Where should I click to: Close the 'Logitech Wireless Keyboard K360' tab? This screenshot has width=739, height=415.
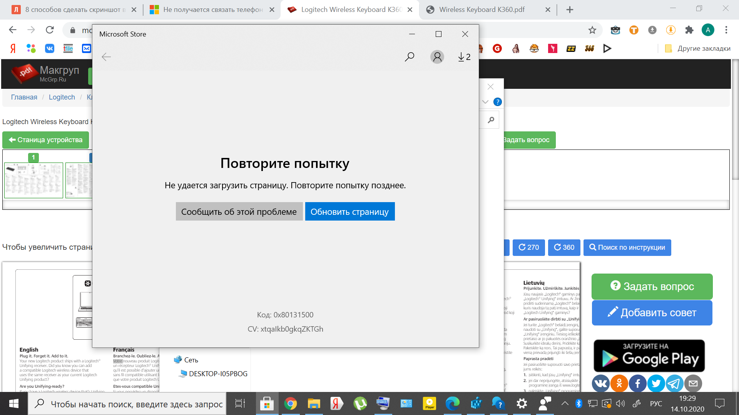[x=410, y=10]
